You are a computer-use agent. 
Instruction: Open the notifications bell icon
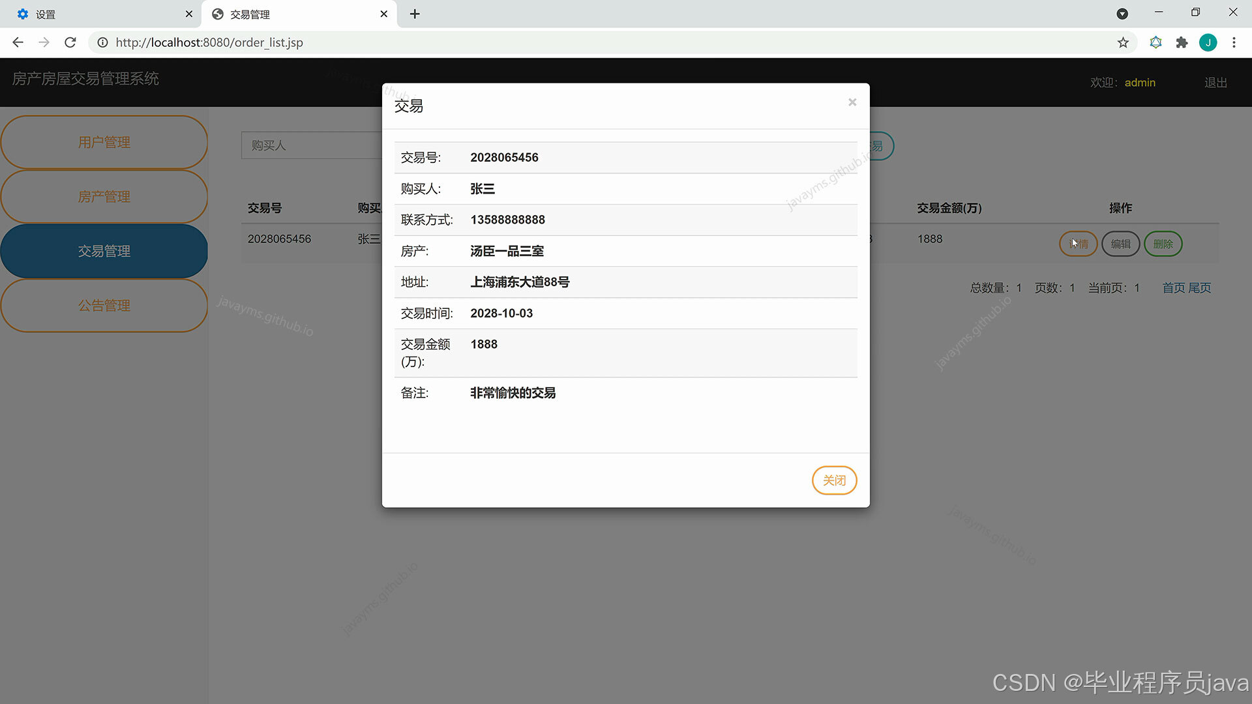pyautogui.click(x=1155, y=42)
